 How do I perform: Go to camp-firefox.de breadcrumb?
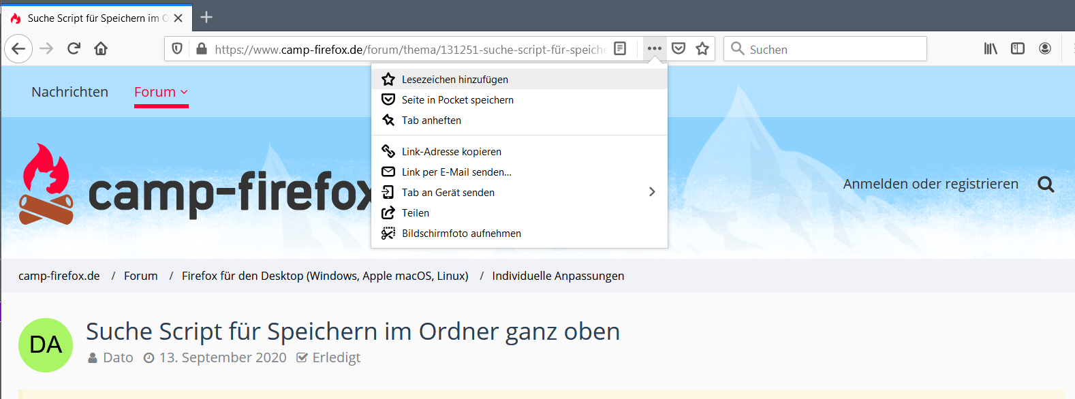(x=59, y=276)
